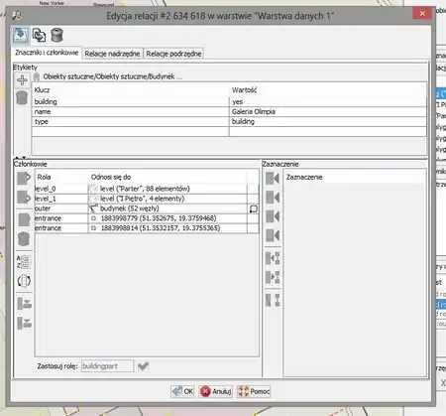Click the sort members A-Z icon
The image size is (446, 416).
tap(24, 262)
